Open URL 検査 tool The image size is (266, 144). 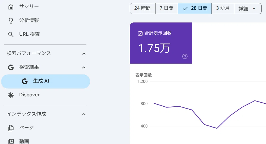[x=30, y=34]
